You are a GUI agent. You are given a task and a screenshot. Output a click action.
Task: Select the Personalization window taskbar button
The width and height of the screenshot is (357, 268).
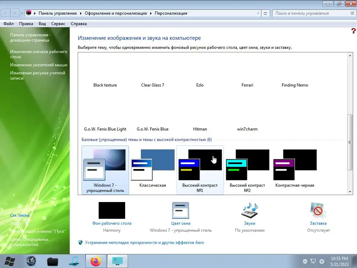tap(117, 261)
